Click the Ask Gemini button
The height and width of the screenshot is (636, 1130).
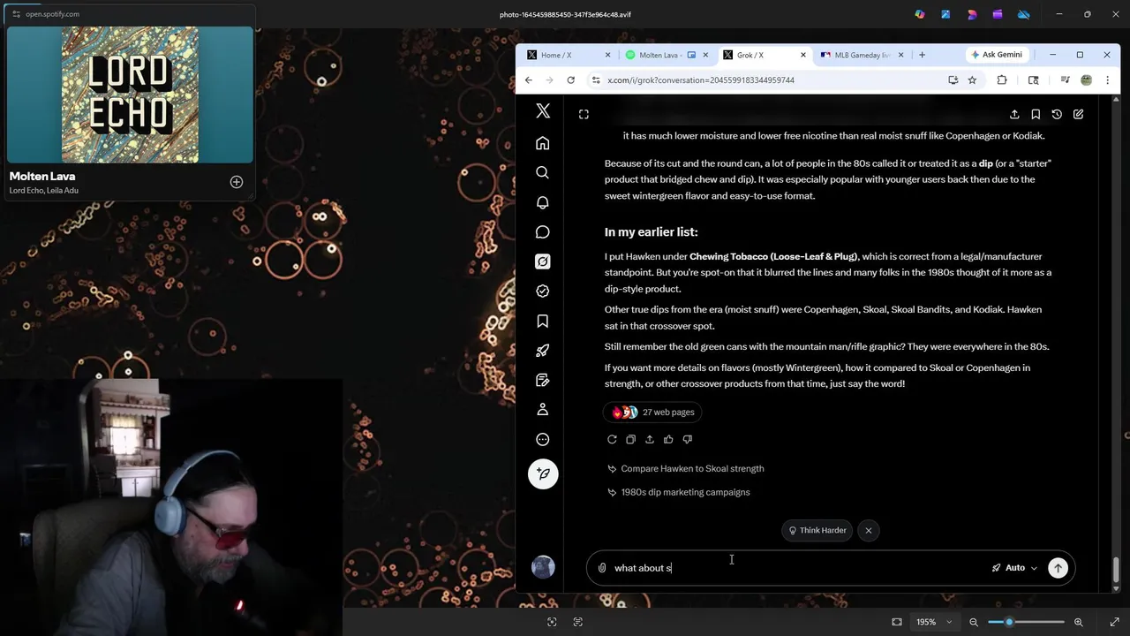pos(996,55)
